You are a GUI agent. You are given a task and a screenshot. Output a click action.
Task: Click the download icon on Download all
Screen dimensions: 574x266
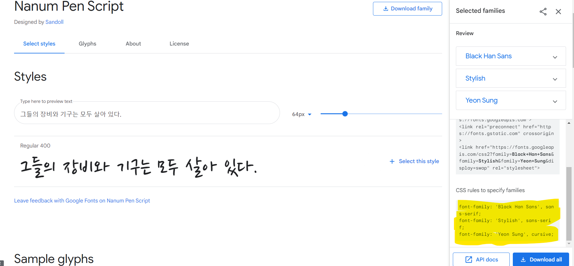(523, 260)
